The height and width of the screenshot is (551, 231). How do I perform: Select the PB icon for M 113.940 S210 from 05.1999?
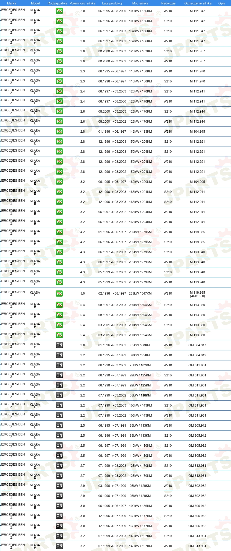[x=59, y=272]
